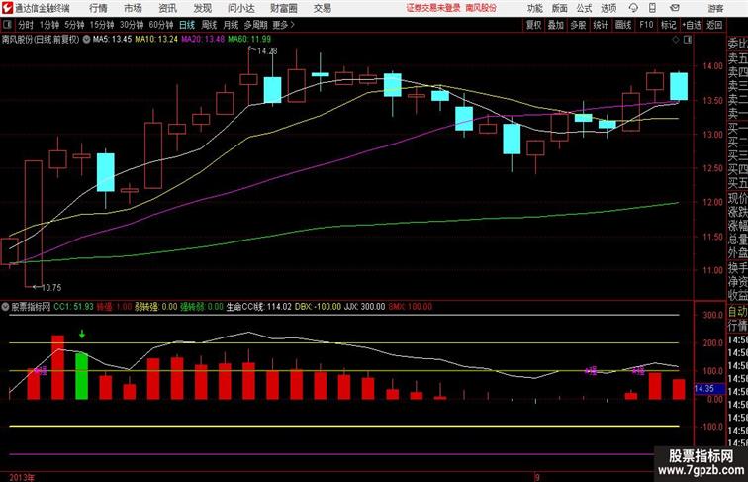Select the 日线 daily chart tab
Viewport: 748px width, 482px height.
tap(187, 25)
